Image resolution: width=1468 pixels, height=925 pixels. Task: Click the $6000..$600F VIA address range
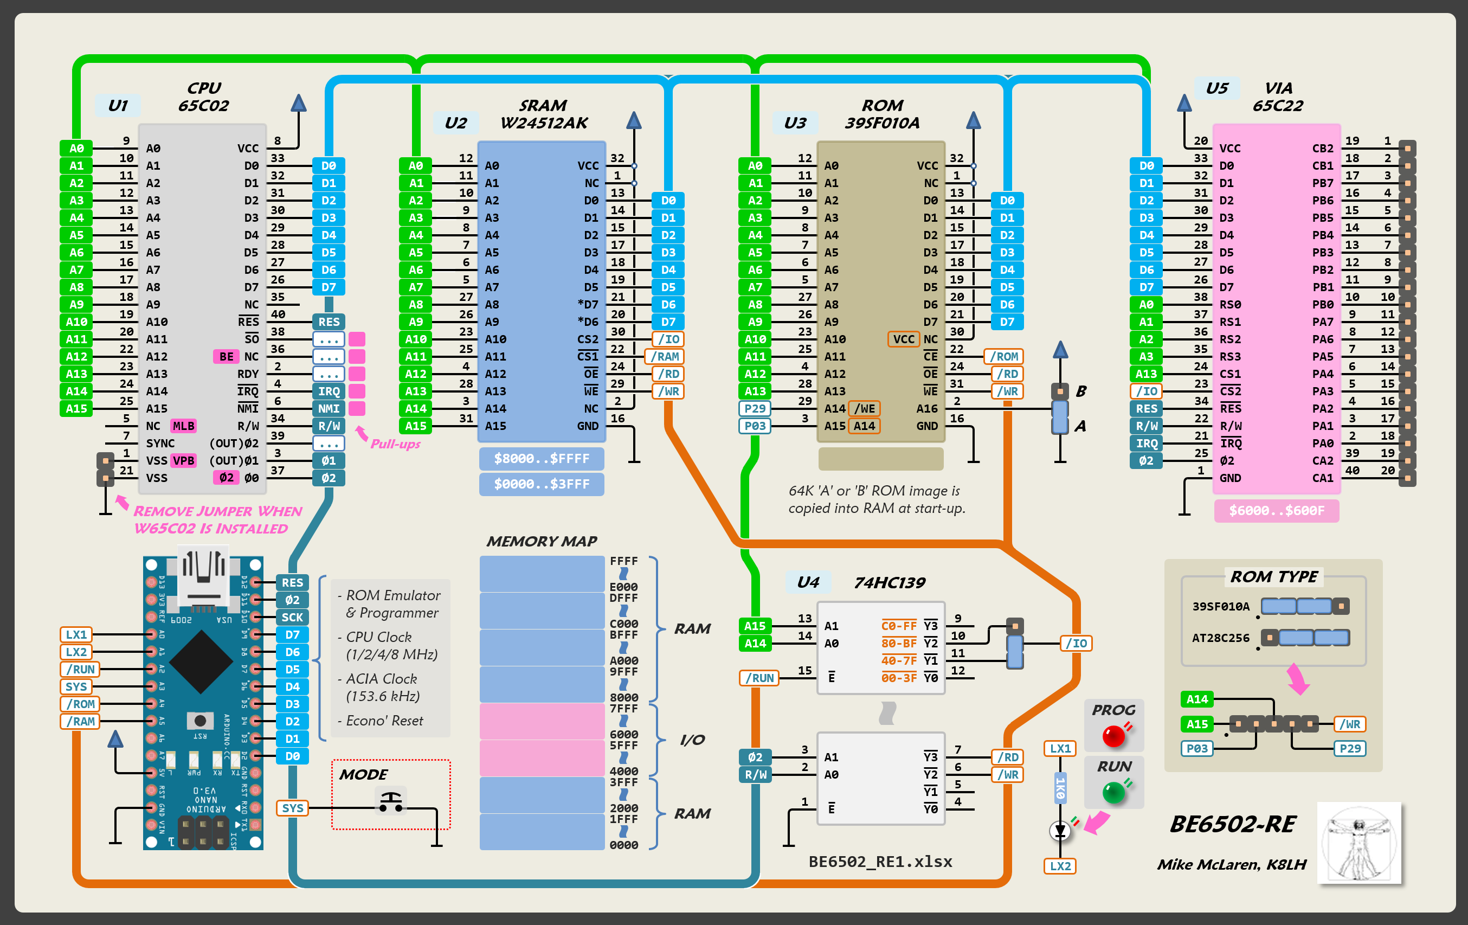[x=1277, y=510]
